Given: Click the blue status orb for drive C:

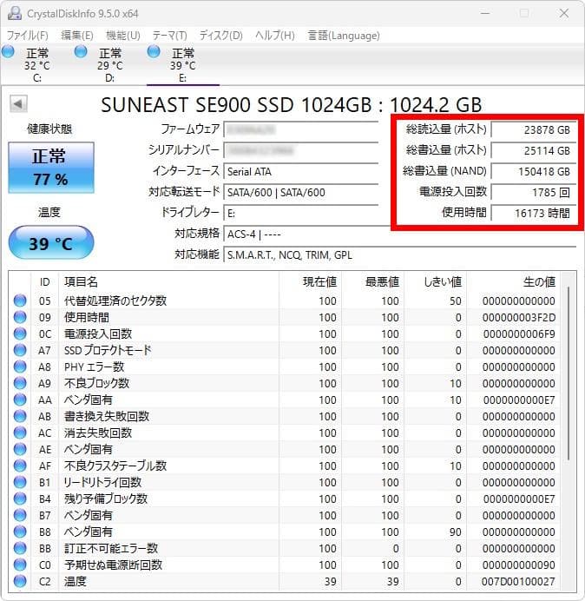Looking at the screenshot, I should tap(8, 51).
